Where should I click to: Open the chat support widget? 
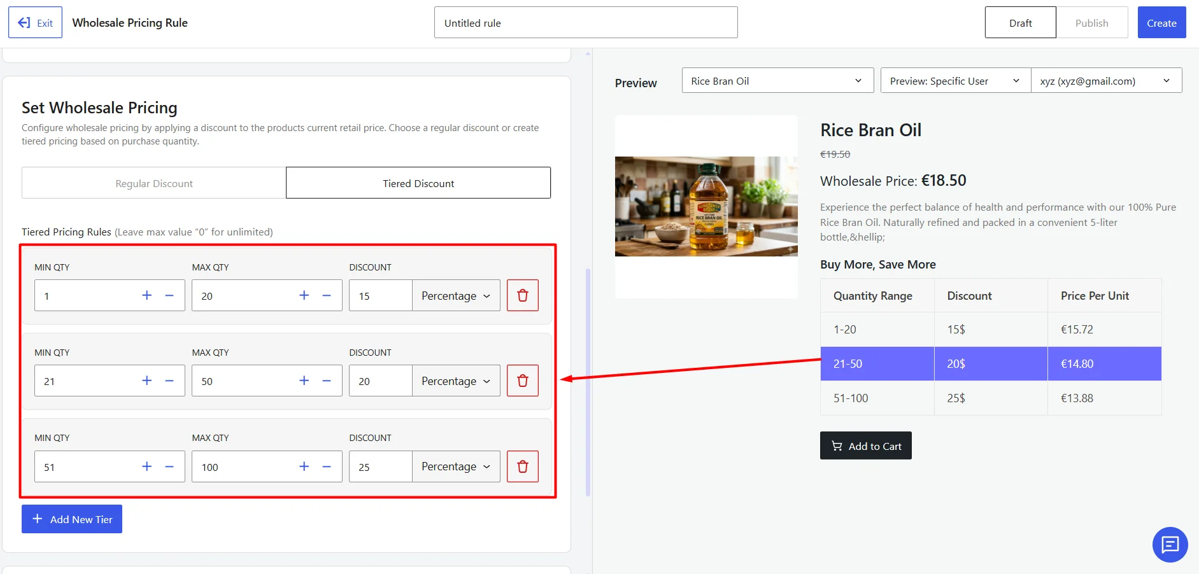coord(1170,545)
